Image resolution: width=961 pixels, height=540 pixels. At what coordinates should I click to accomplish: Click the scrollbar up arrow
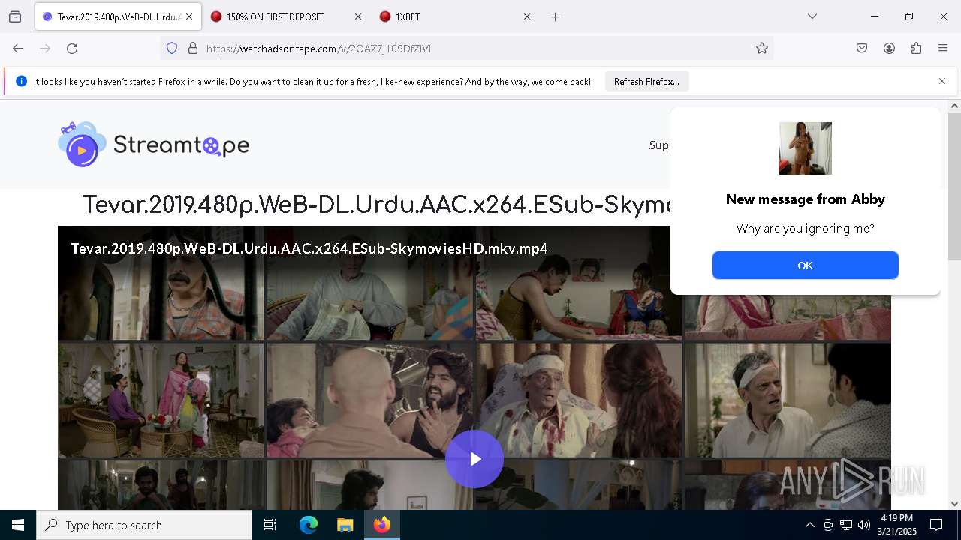(954, 106)
